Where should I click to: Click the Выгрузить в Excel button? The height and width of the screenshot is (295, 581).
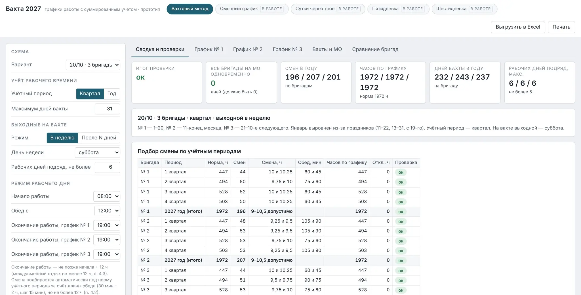(x=518, y=27)
